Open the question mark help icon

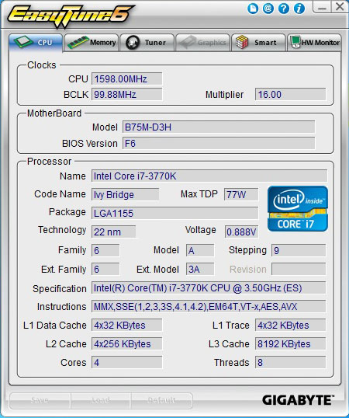tap(284, 9)
